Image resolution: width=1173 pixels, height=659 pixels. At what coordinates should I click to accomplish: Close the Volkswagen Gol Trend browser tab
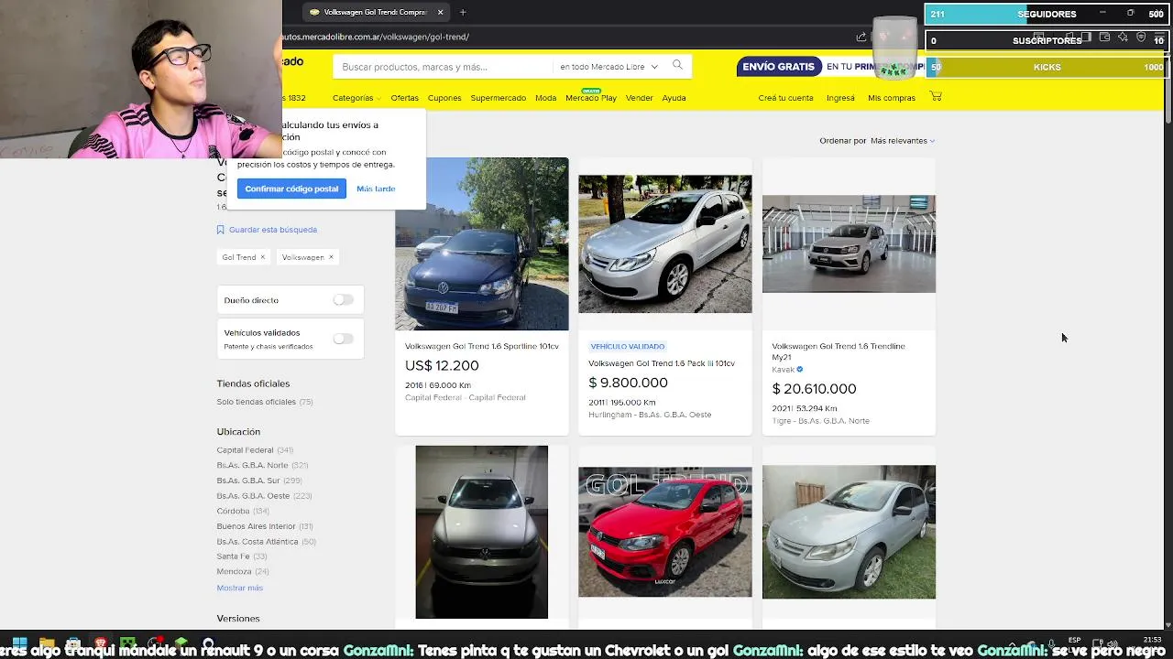coord(440,12)
